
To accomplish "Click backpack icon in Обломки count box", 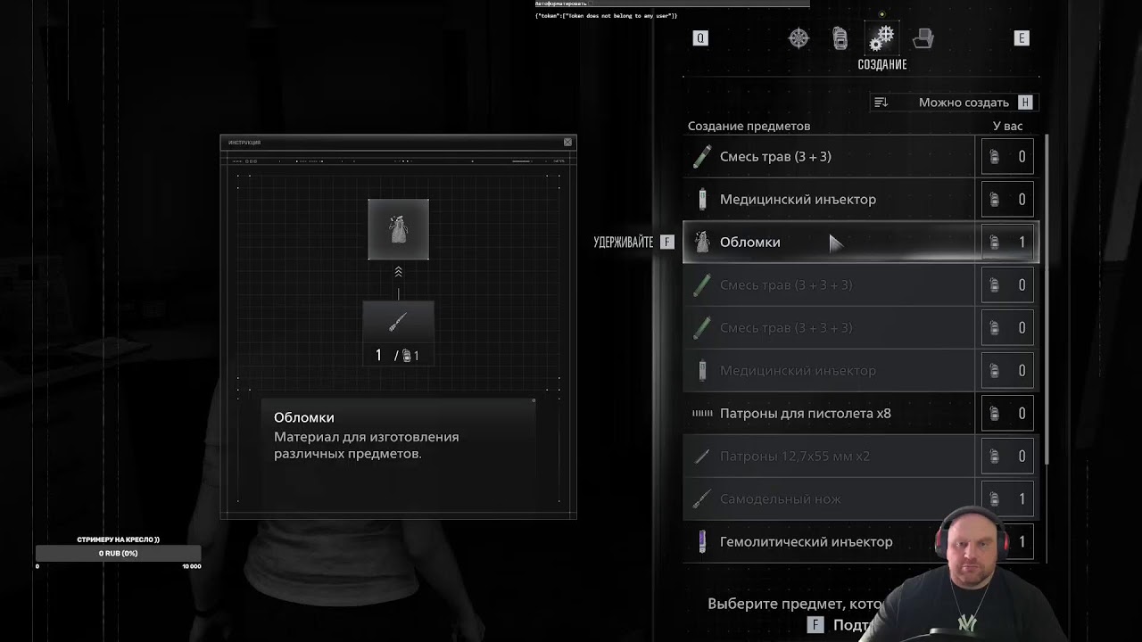I will click(x=994, y=242).
